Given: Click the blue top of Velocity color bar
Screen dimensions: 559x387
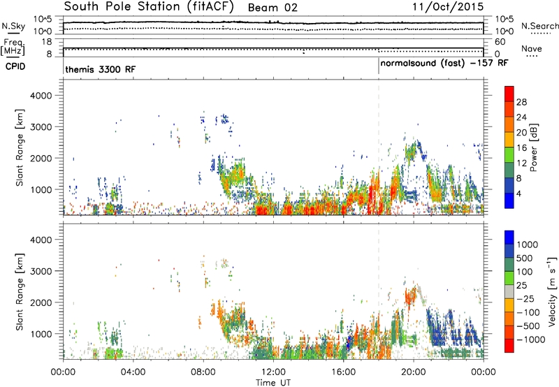Looking at the screenshot, I should click(x=509, y=237).
